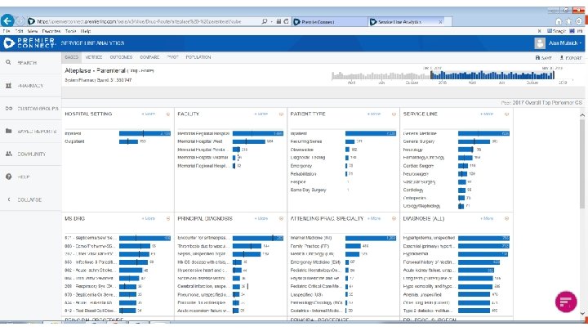Viewport: 588px width, 331px height.
Task: Open the Custom Groups glasses icon
Action: pos(9,108)
